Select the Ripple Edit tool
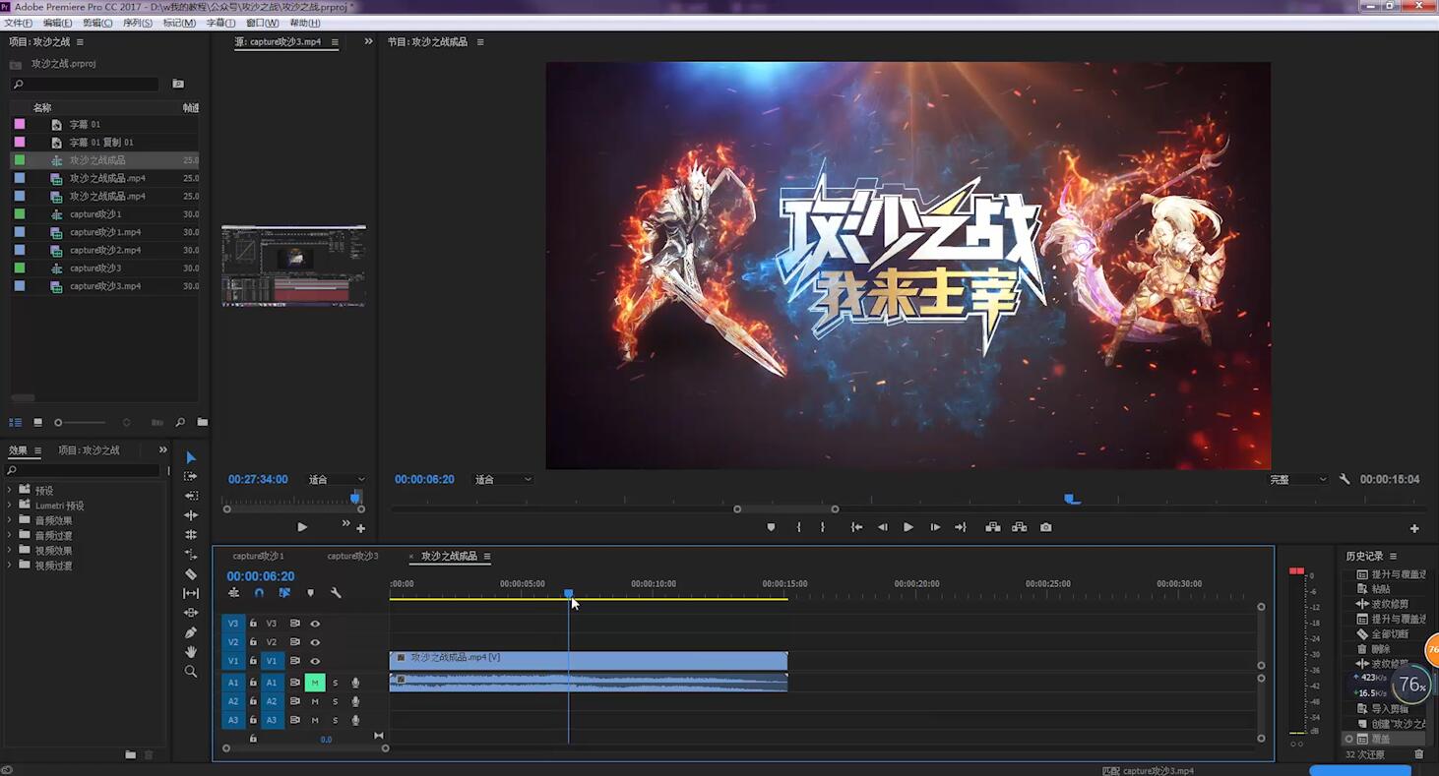The height and width of the screenshot is (776, 1439). (191, 515)
